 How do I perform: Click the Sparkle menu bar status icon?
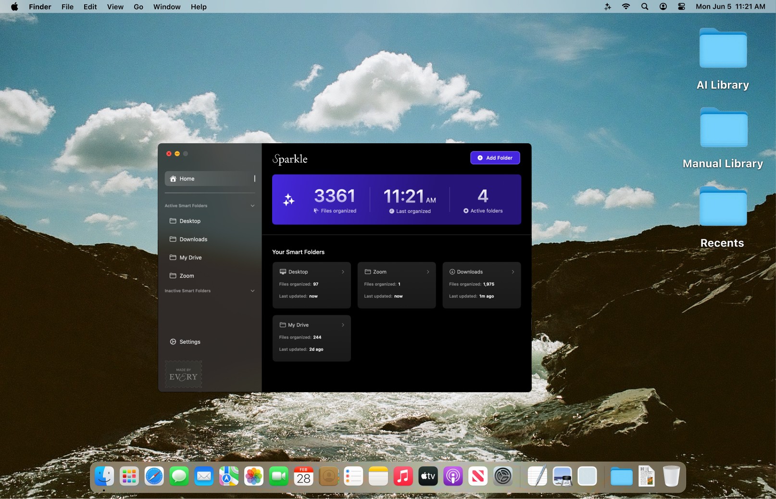[x=608, y=7]
